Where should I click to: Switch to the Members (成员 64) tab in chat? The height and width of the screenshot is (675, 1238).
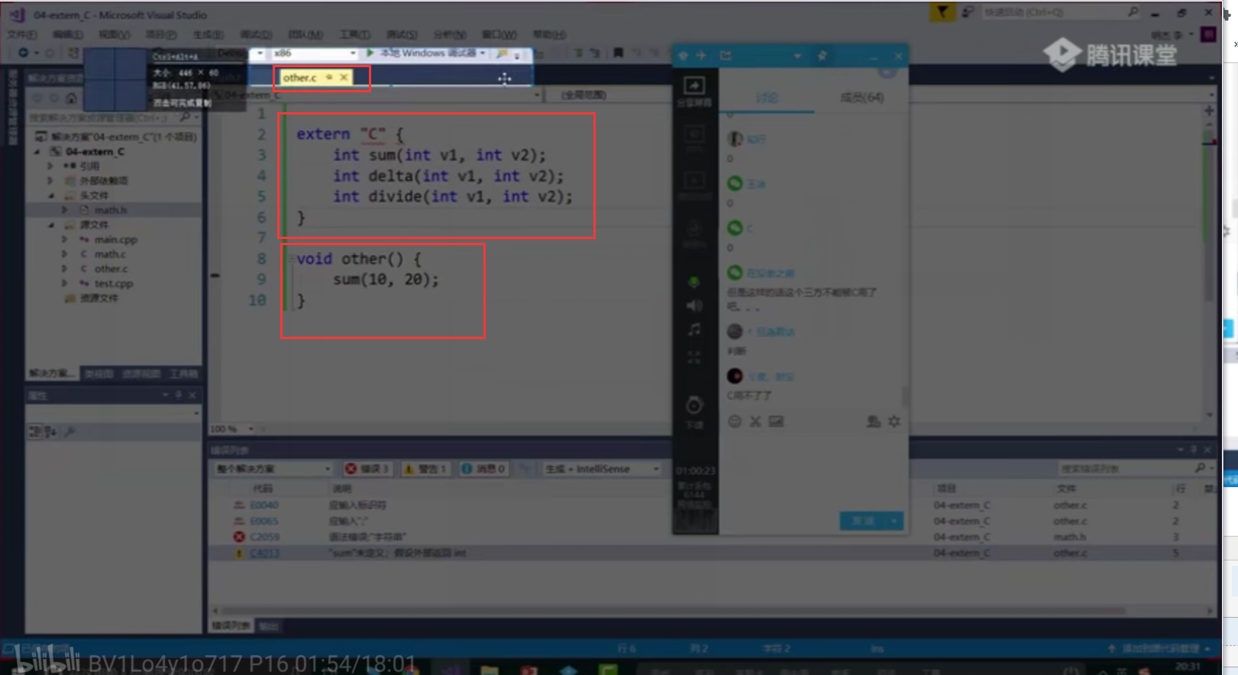pos(861,97)
